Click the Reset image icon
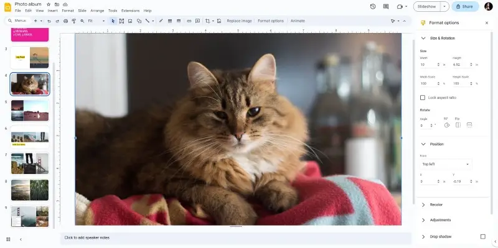Screen dimensions: 498x248 tap(219, 21)
